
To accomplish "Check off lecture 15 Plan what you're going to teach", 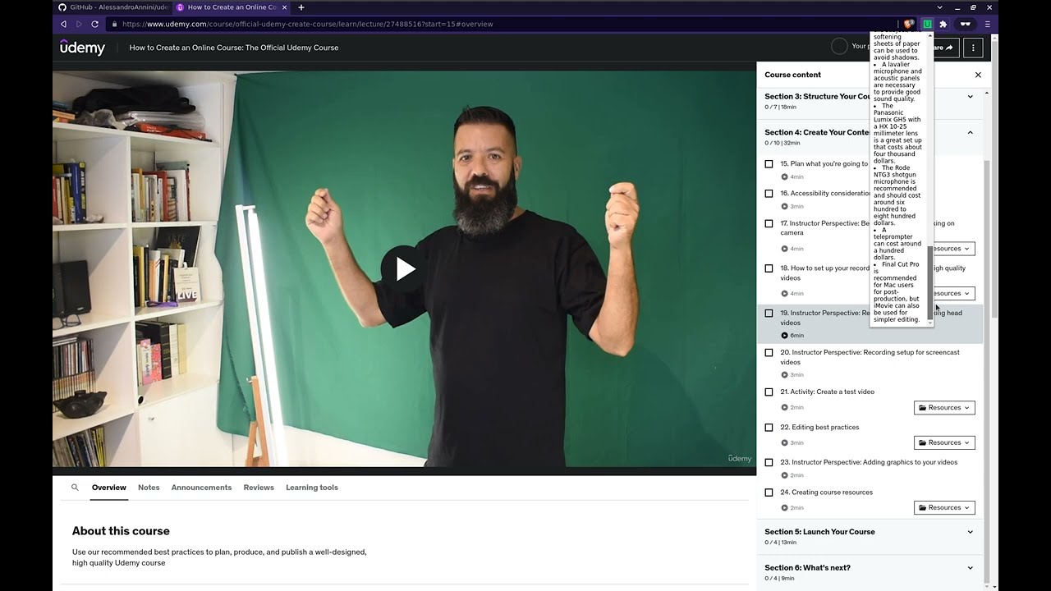I will [x=769, y=163].
